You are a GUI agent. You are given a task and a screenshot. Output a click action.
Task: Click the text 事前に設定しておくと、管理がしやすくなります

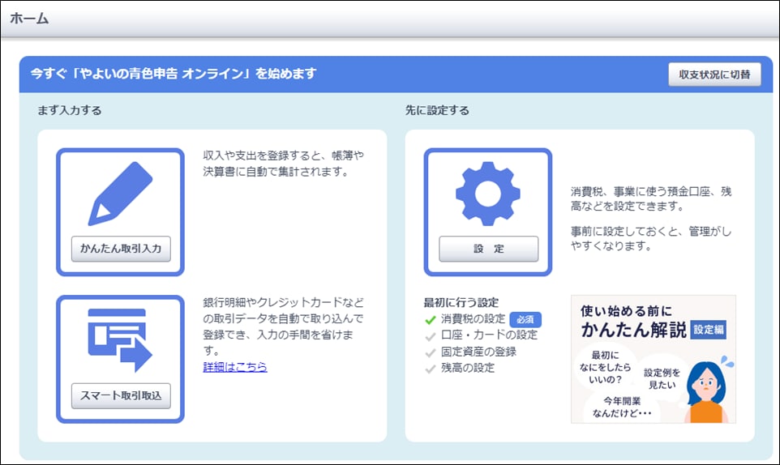(650, 238)
